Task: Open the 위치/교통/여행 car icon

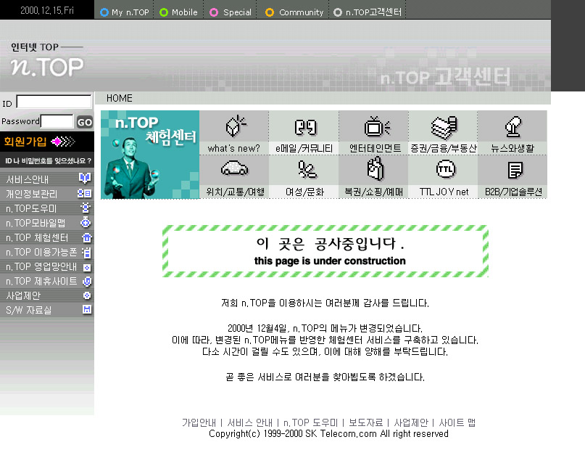Action: (x=234, y=168)
